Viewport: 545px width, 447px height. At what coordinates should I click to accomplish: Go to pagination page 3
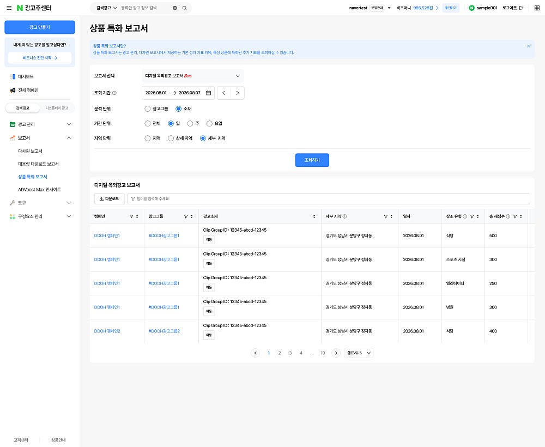click(x=290, y=353)
